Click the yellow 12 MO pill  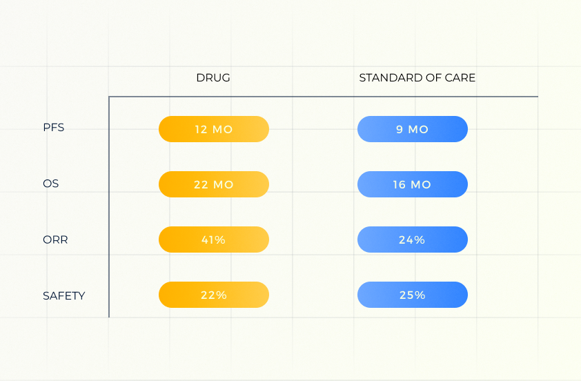(214, 129)
